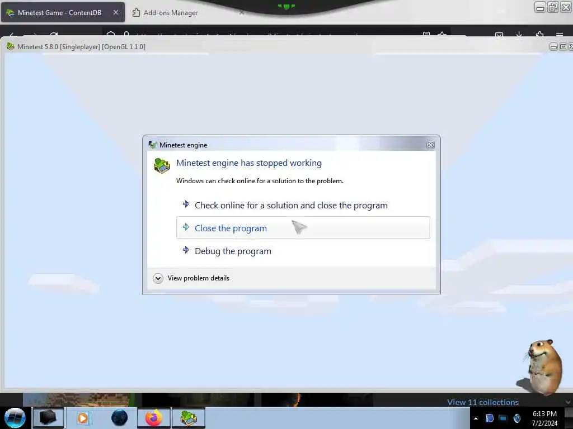Click the arrow icon beside Debug the program

(186, 250)
